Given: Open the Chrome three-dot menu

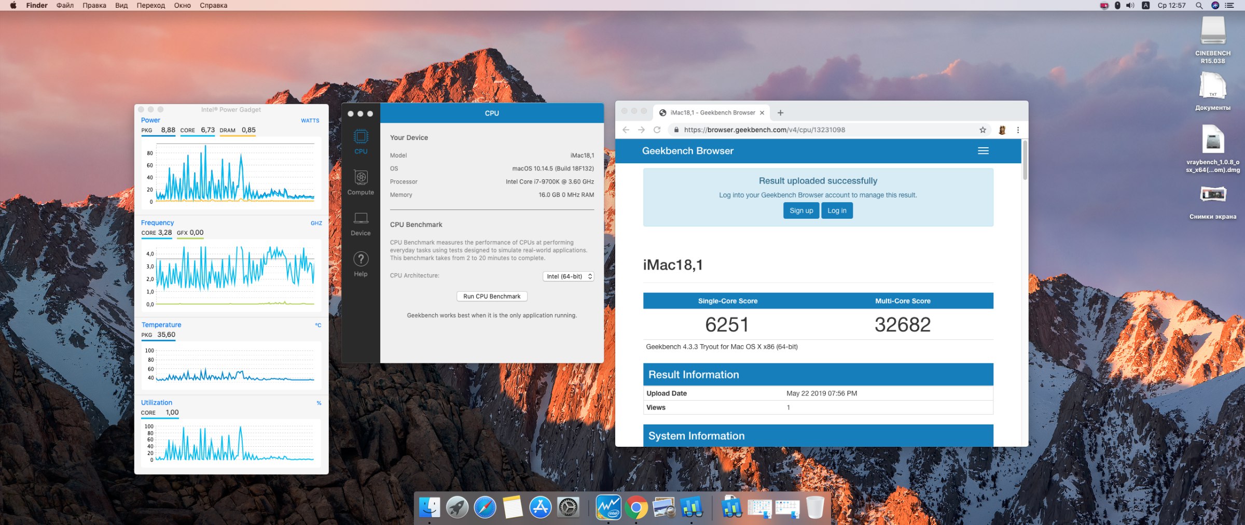Looking at the screenshot, I should coord(1018,130).
